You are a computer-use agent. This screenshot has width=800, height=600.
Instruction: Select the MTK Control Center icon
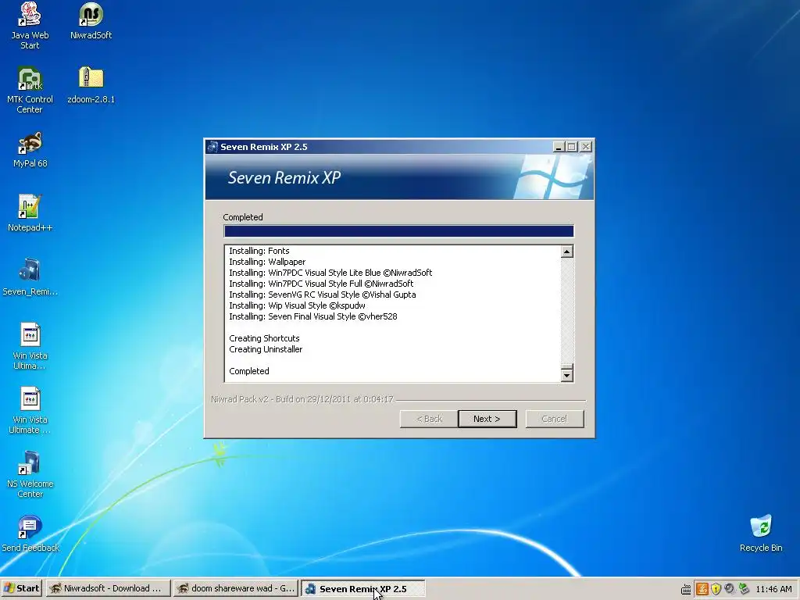pos(30,90)
